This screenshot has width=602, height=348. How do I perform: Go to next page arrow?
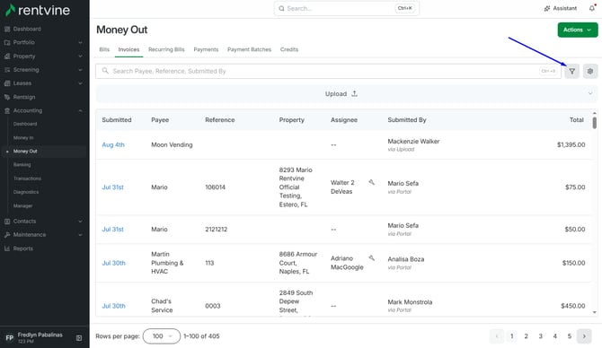coord(584,336)
